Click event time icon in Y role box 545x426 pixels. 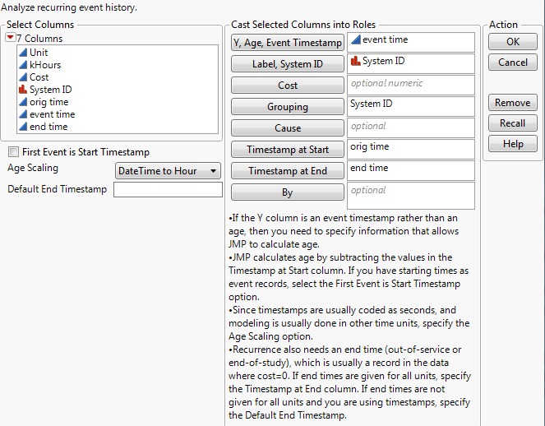(355, 40)
